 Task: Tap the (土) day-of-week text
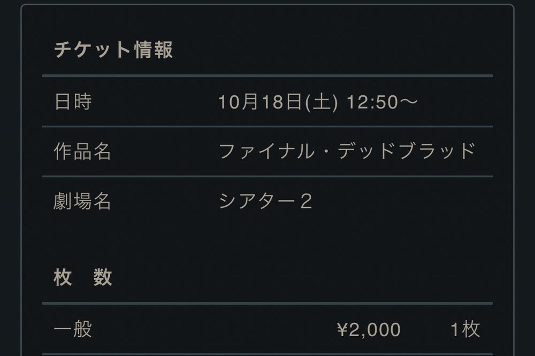pos(321,102)
